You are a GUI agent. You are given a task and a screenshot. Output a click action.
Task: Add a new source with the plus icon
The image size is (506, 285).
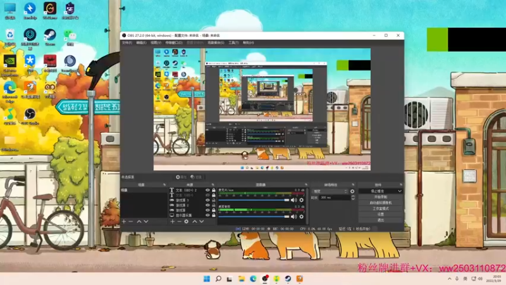[172, 222]
